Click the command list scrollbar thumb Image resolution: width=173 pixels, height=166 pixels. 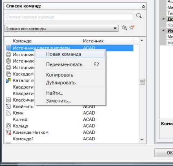tap(142, 82)
